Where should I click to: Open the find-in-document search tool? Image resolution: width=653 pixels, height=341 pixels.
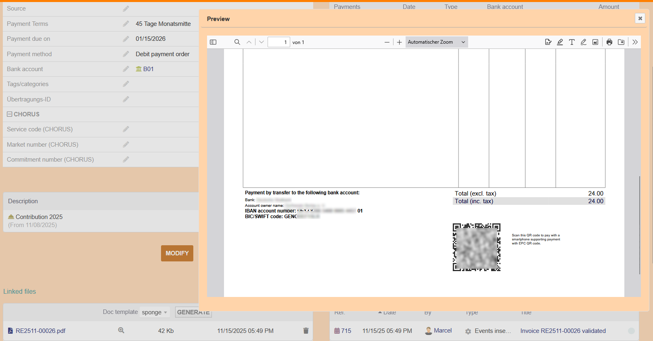(x=237, y=42)
